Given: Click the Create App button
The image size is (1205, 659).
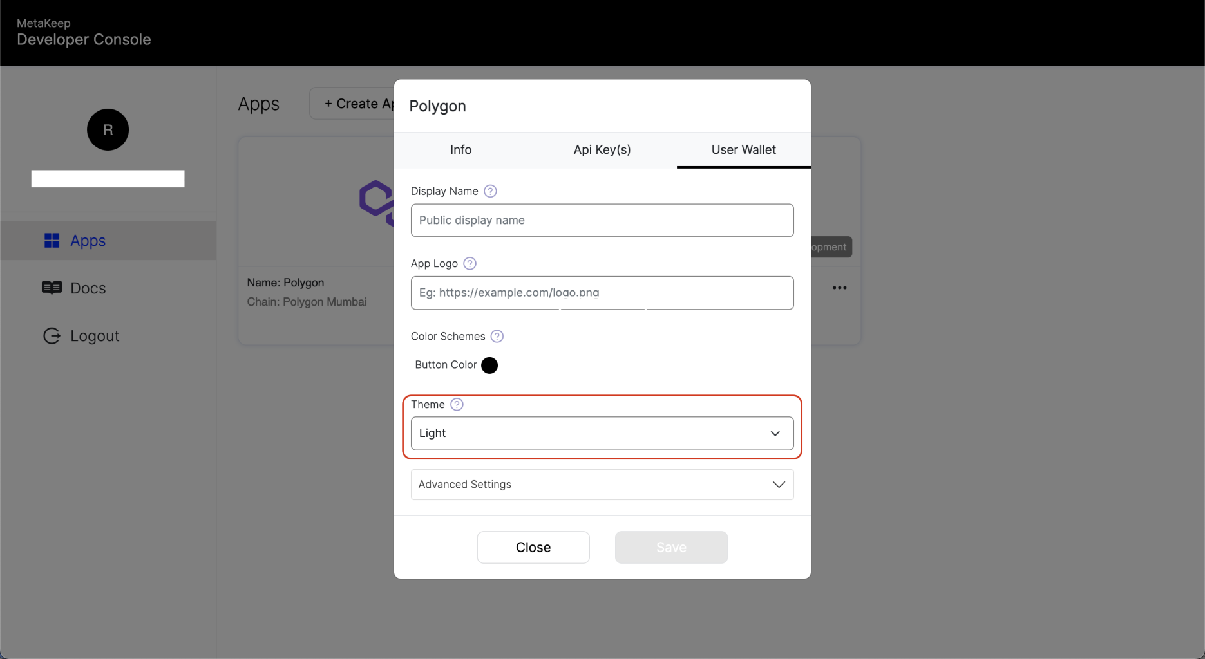Looking at the screenshot, I should tap(352, 104).
